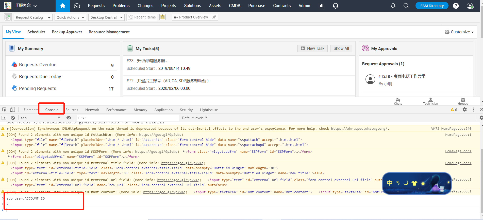This screenshot has height=220, width=483.
Task: Click the search magnifier icon
Action: [x=406, y=6]
